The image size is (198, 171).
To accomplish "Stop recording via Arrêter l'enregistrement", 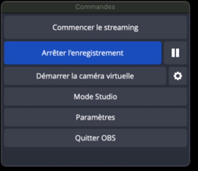I will coord(83,53).
